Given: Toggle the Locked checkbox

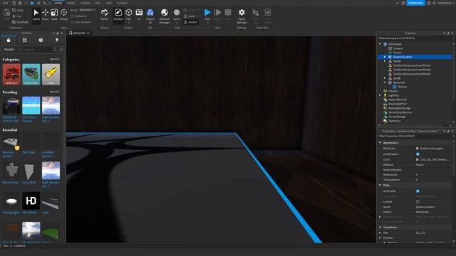Looking at the screenshot, I should point(418,202).
